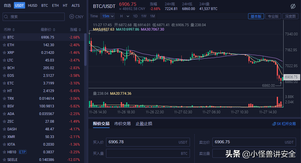Click the 买入量 buy amount field
This screenshot has height=163, width=301.
point(148,153)
